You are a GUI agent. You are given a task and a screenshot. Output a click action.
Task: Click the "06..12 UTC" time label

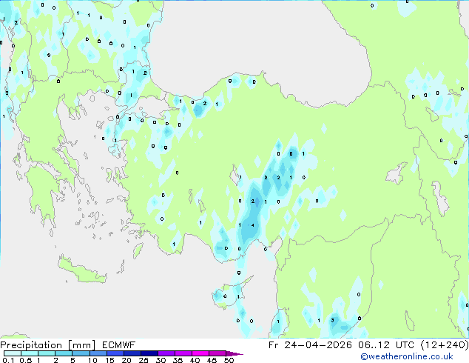(x=386, y=345)
